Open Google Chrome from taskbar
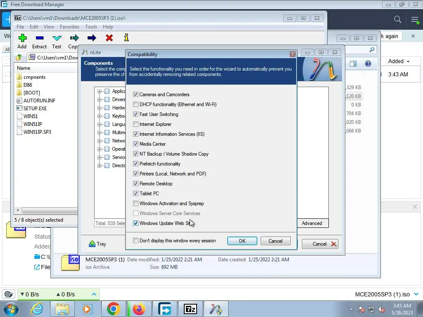Screen dimensions: 423x317 (x=113, y=309)
